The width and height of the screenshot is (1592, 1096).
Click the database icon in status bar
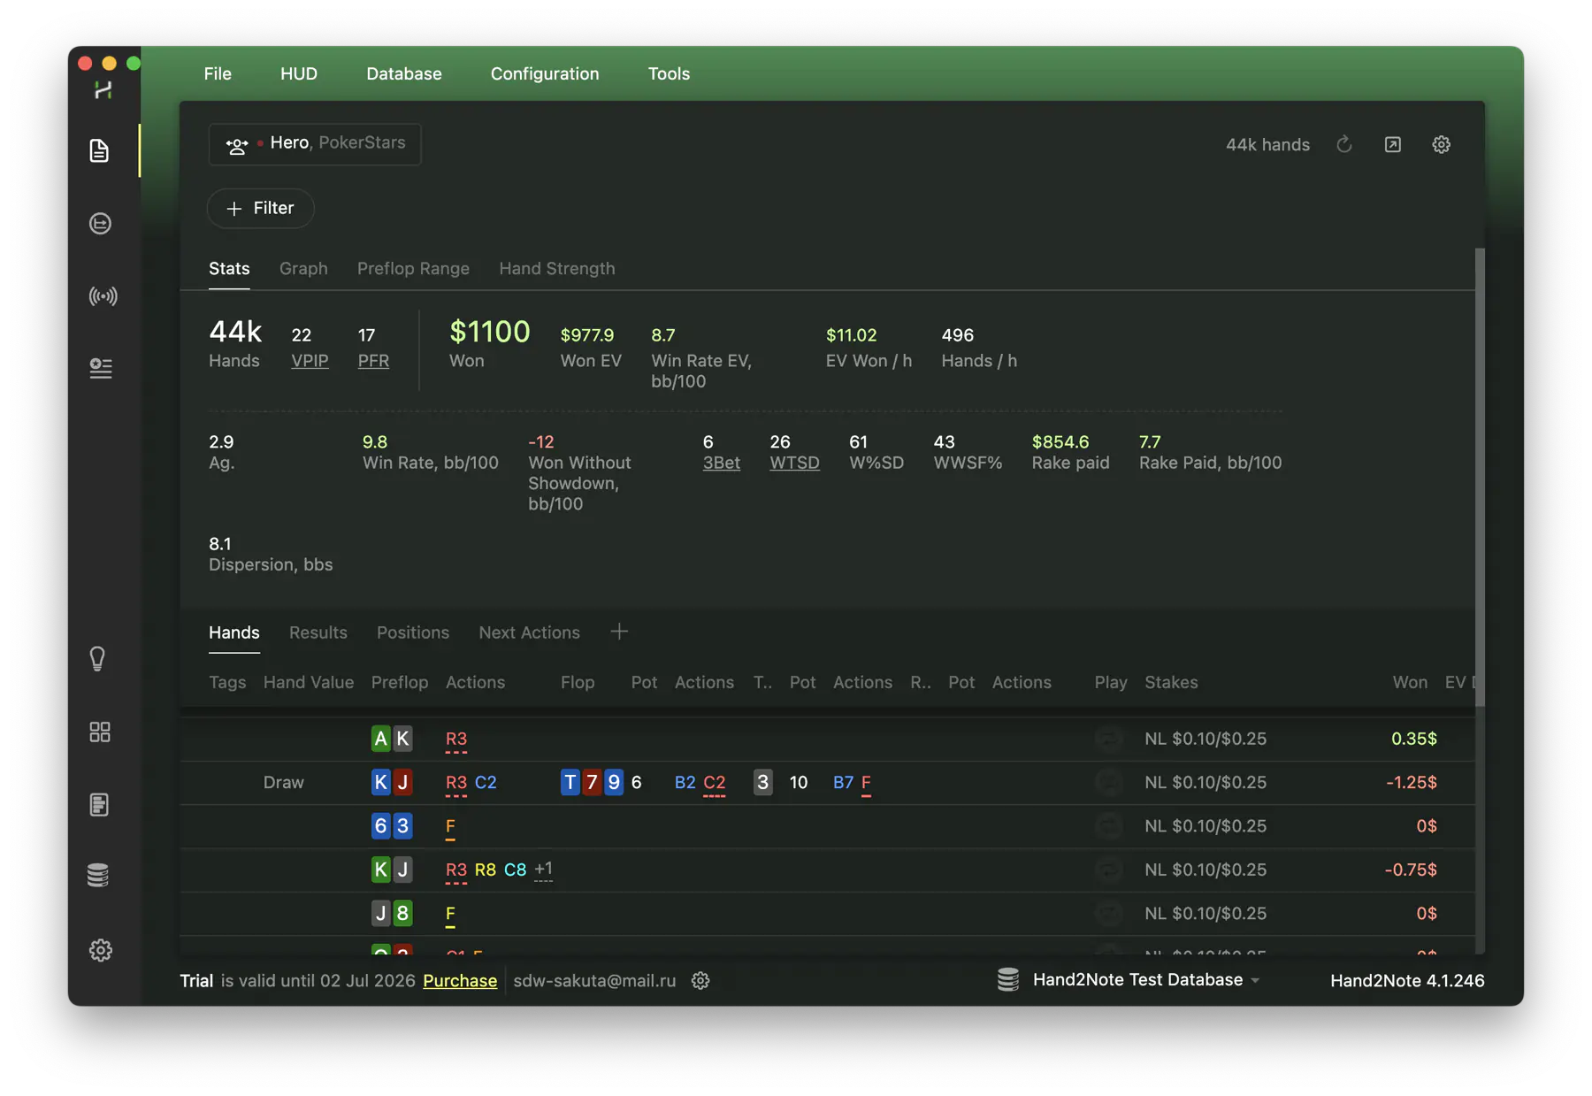pos(1008,979)
